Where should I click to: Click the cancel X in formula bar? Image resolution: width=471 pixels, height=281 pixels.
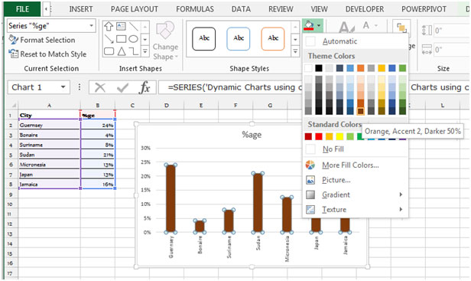(x=99, y=87)
